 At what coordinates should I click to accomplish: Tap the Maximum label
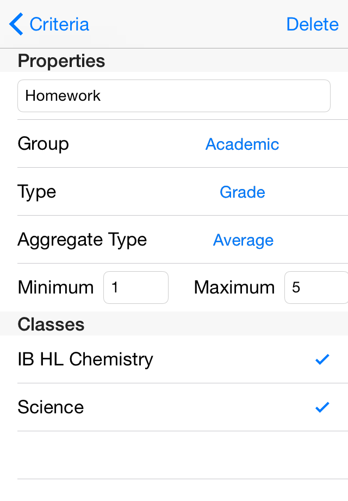coord(234,288)
